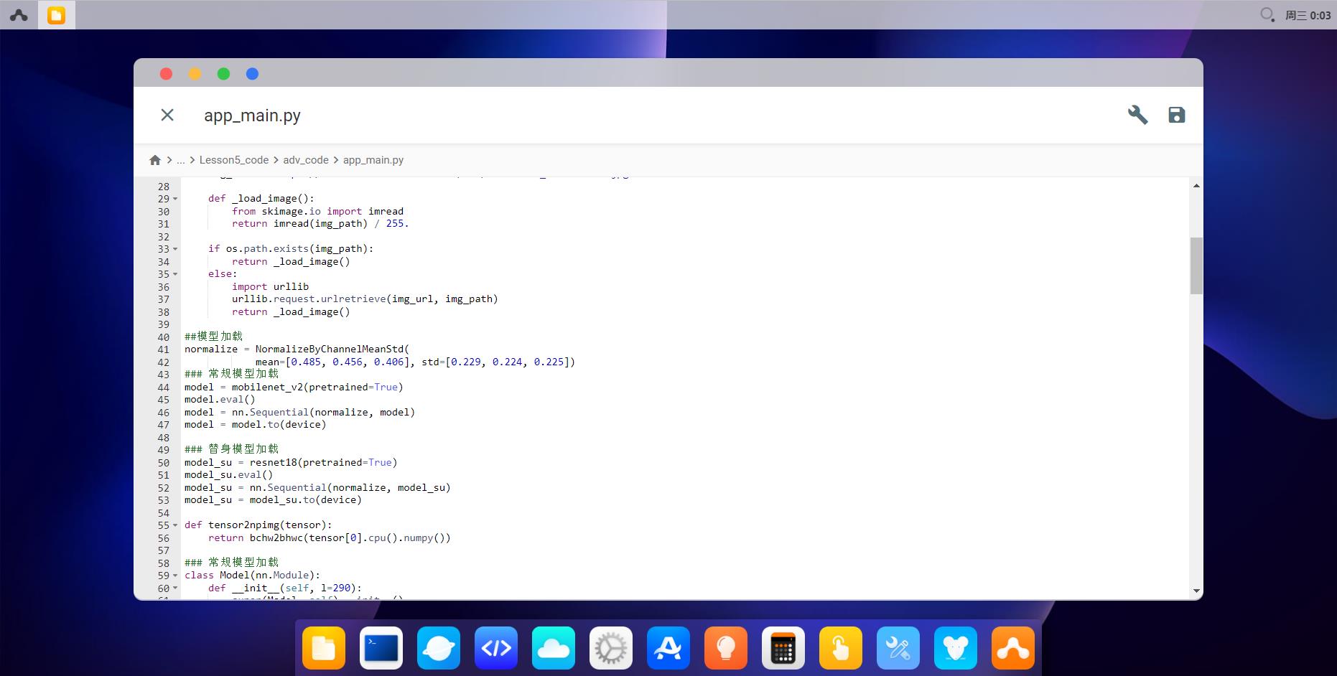Click '##模型加载' comment line
This screenshot has height=676, width=1337.
(x=213, y=337)
